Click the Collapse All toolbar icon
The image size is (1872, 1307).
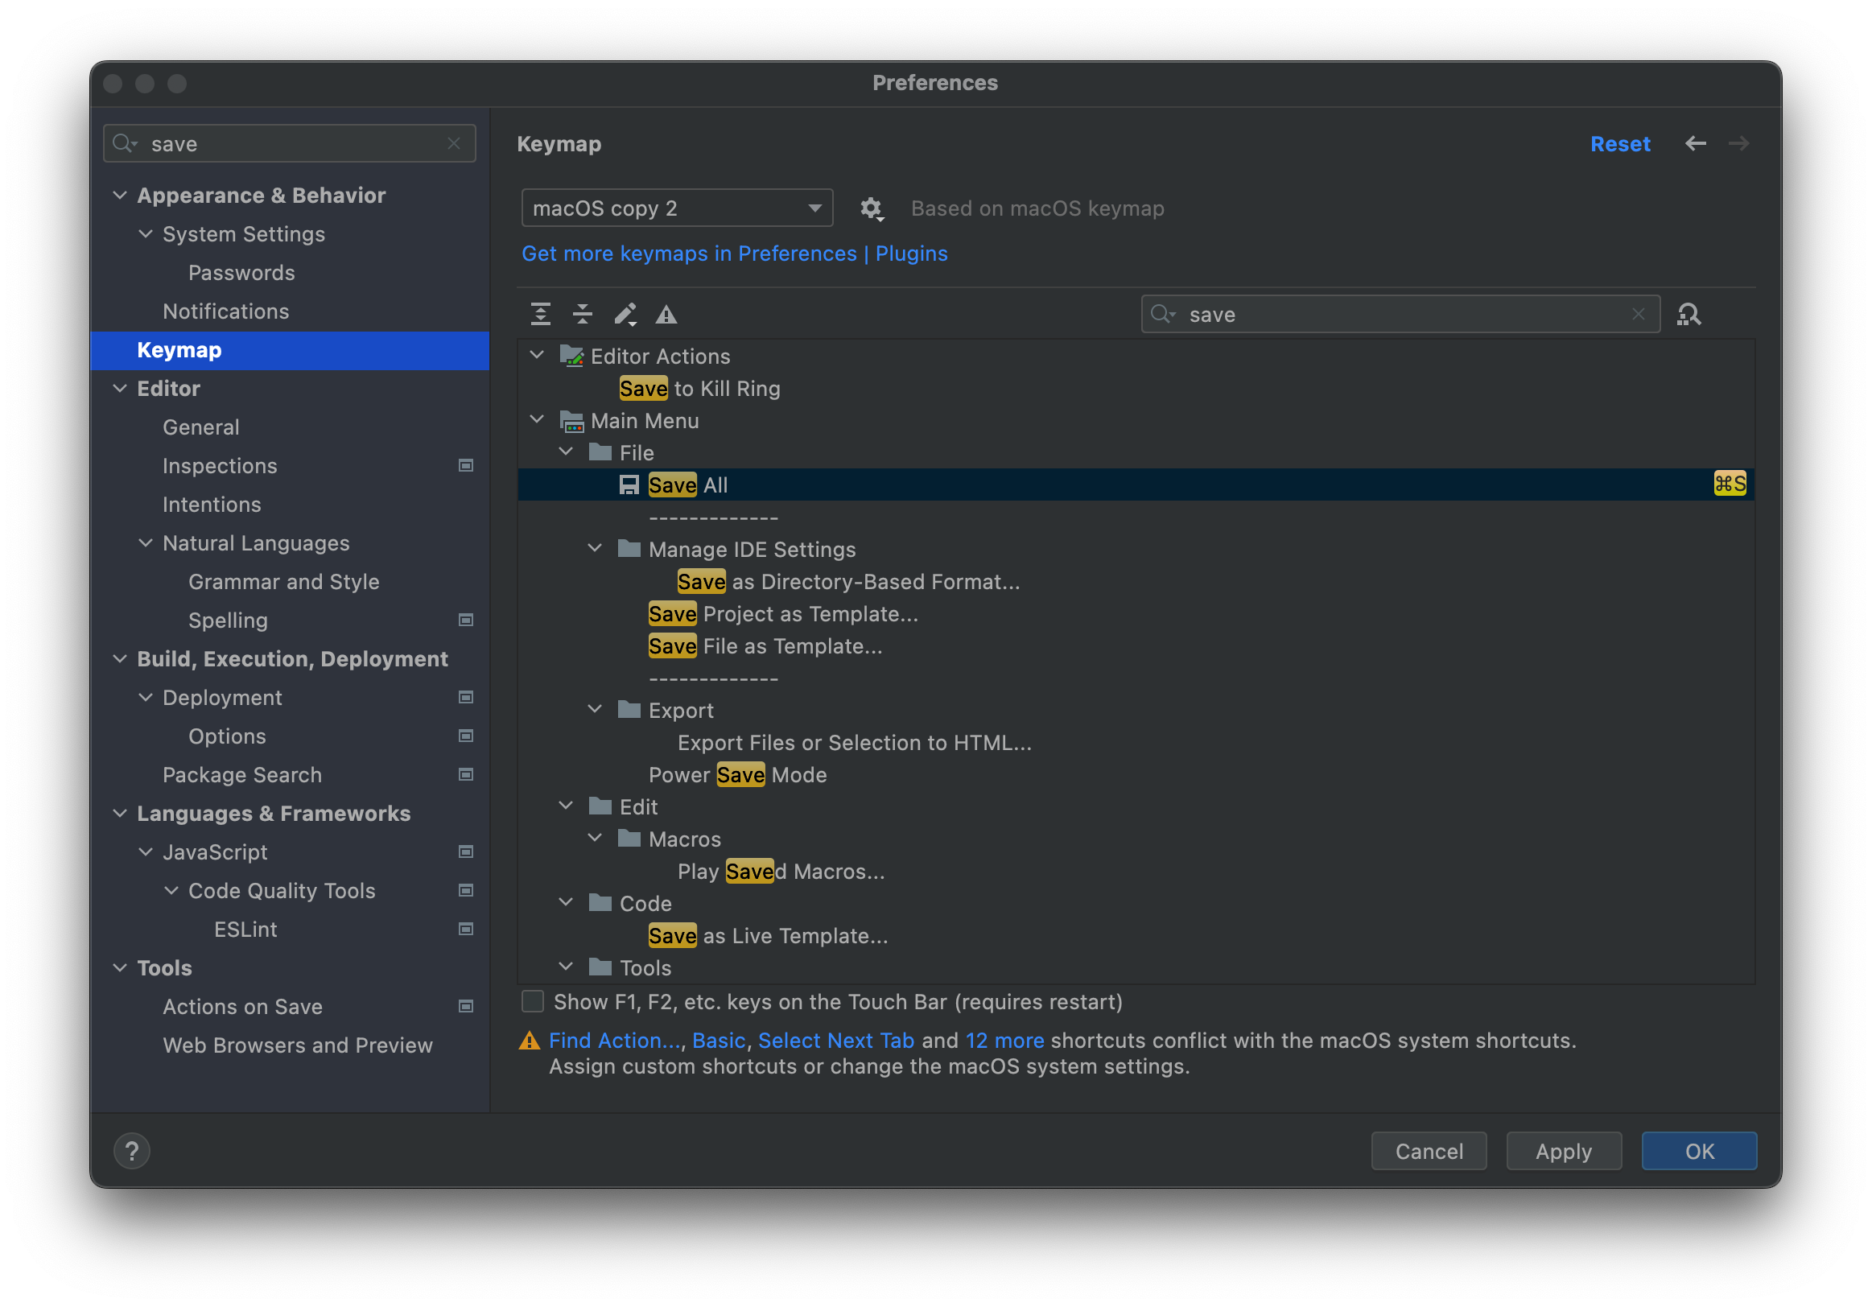(x=582, y=314)
